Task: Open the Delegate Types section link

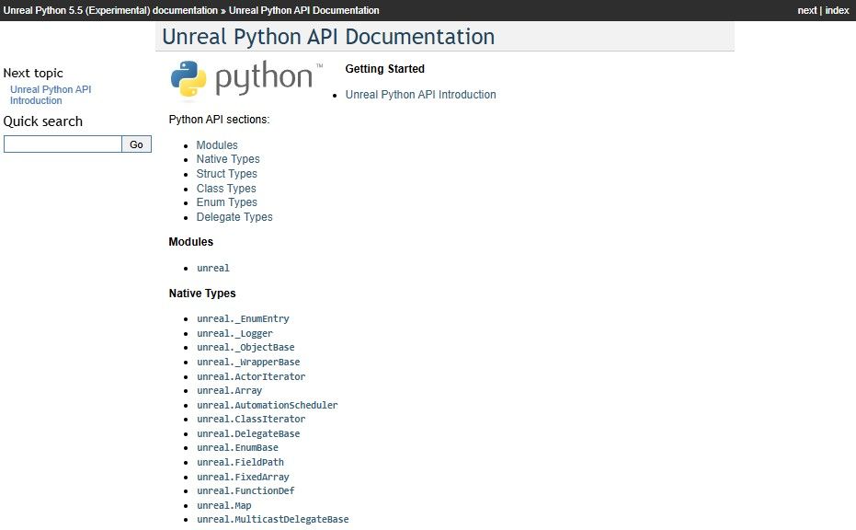Action: 234,217
